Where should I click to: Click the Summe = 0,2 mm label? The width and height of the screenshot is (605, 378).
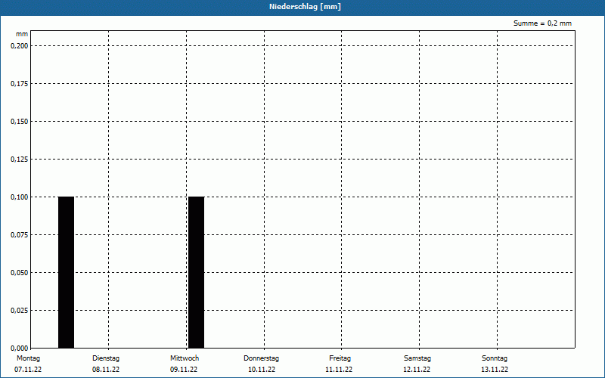[542, 23]
